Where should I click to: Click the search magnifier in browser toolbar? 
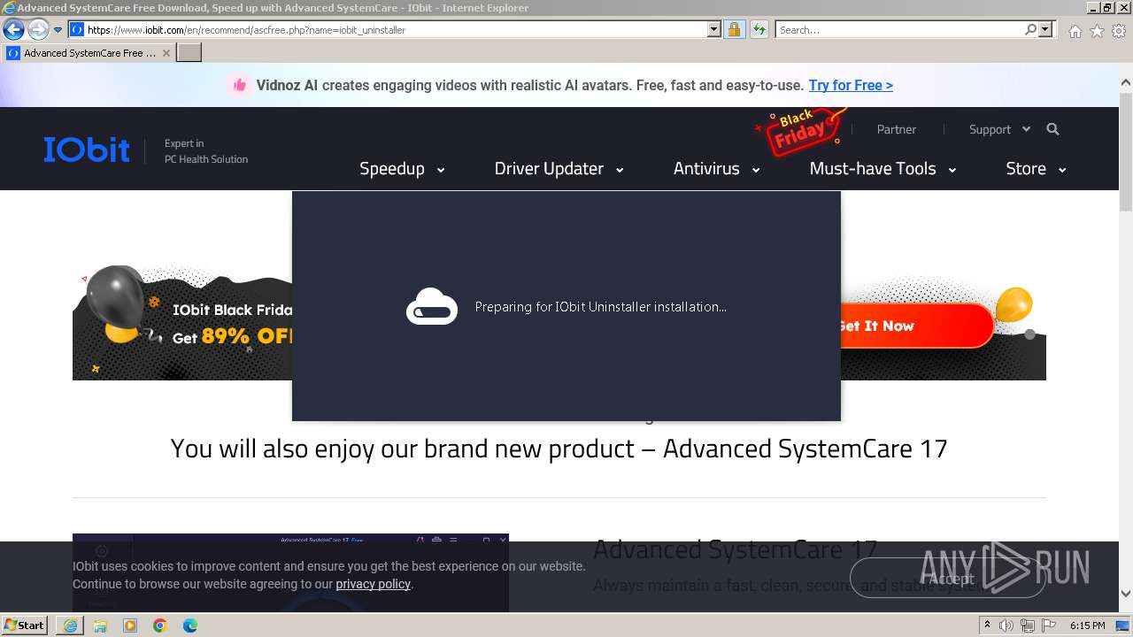pos(1030,30)
